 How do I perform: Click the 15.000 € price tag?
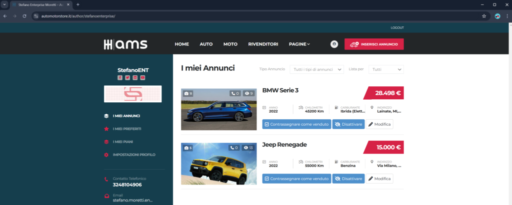(384, 147)
